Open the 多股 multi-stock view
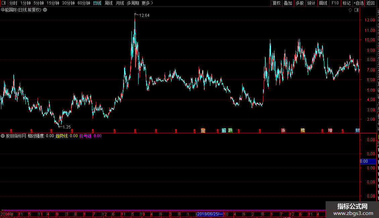This screenshot has height=218, width=379. pyautogui.click(x=300, y=3)
